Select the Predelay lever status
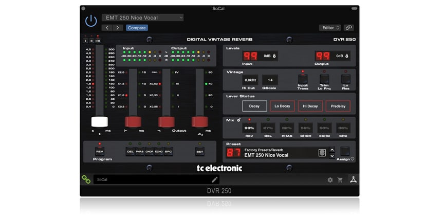Screen dimensions: 442x216 pos(338,106)
